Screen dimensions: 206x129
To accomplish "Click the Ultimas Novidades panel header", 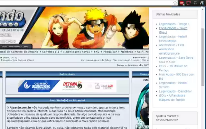I will [x=175, y=14].
